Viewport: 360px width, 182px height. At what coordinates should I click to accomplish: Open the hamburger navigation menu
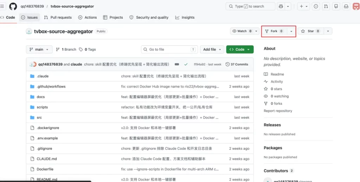(x=2, y=6)
